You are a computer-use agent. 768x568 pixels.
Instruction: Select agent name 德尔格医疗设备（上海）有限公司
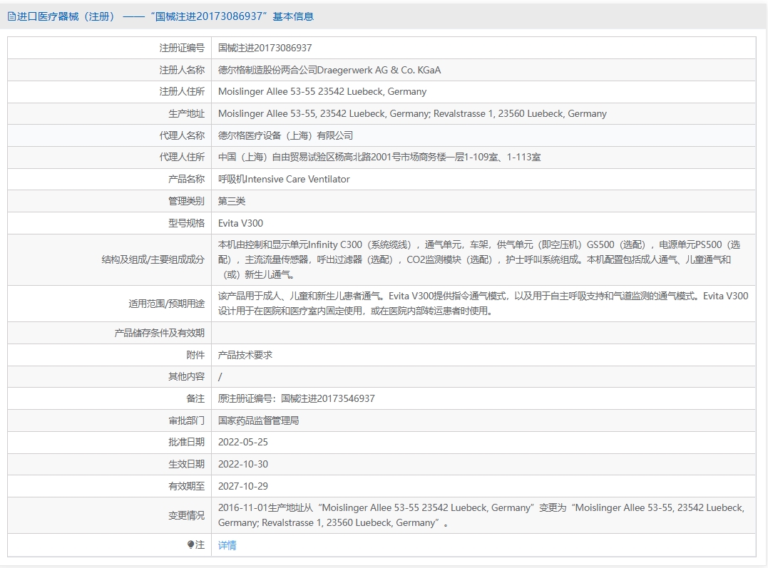tap(285, 135)
